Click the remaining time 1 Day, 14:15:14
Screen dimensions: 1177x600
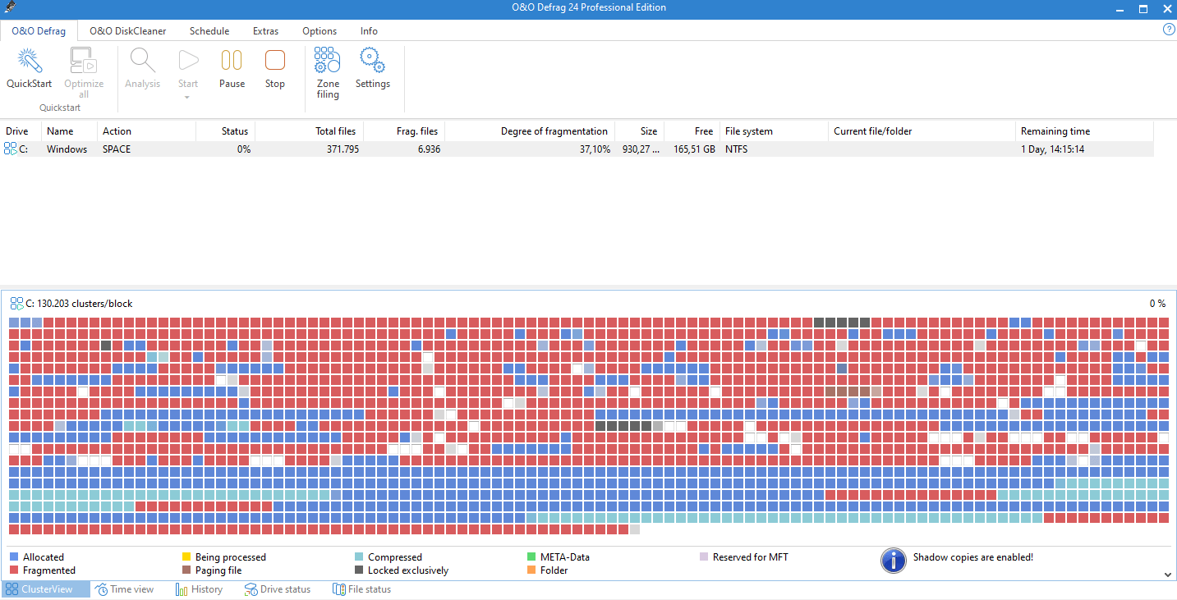coord(1053,149)
